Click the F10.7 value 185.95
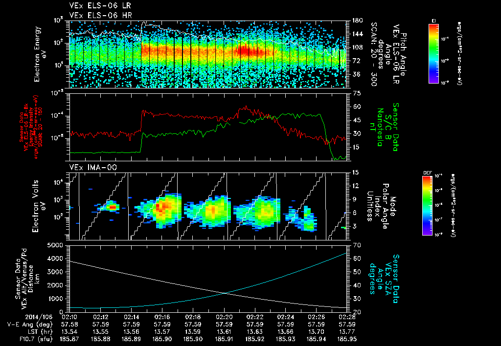The height and width of the screenshot is (346, 501). point(348,339)
